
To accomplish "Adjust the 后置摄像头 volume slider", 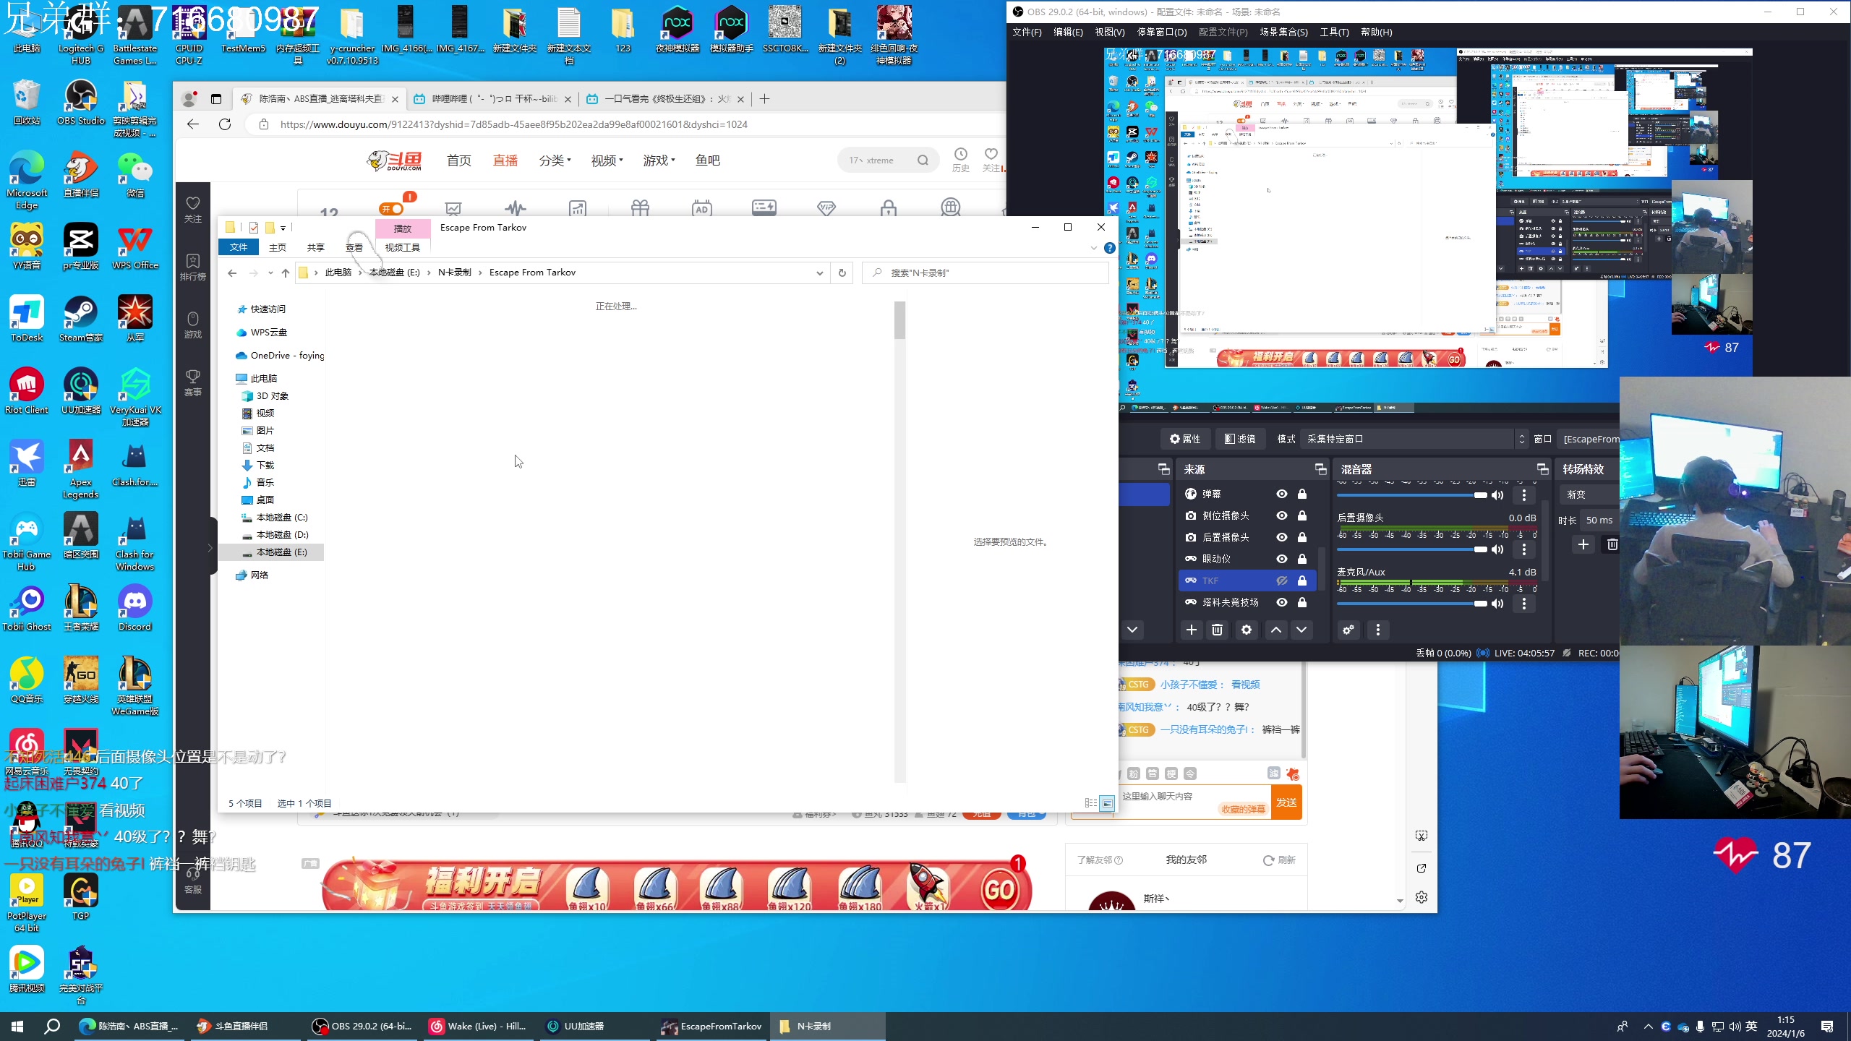I will coord(1412,549).
